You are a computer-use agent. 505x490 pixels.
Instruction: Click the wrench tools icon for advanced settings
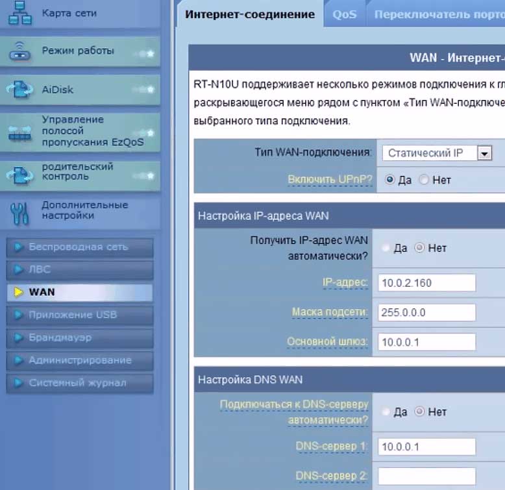click(x=19, y=214)
